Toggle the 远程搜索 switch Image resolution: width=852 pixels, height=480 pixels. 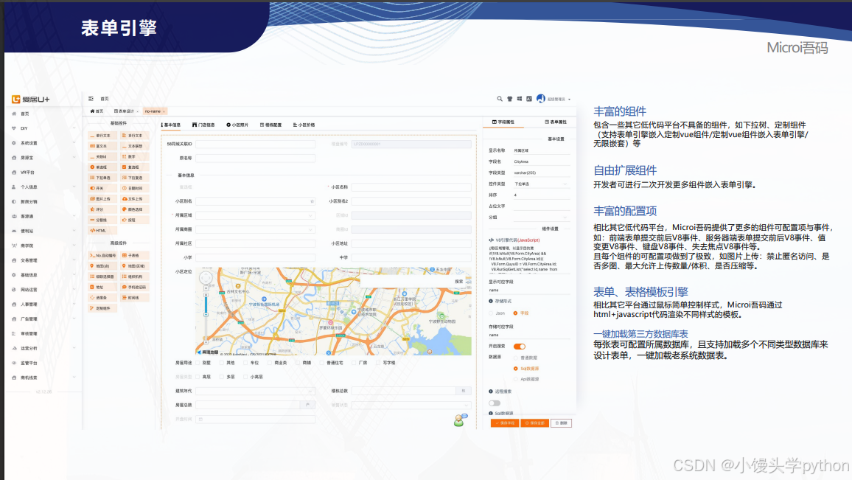click(x=495, y=403)
